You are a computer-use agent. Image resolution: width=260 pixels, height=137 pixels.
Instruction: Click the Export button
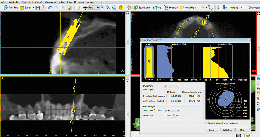[212, 130]
